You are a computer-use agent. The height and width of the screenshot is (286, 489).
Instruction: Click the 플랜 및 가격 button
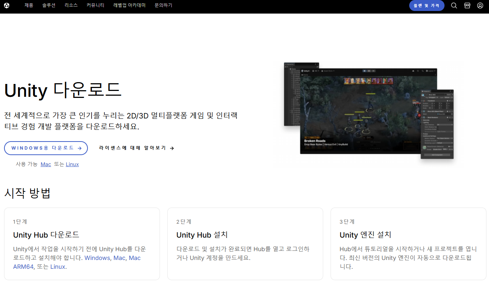(x=427, y=5)
